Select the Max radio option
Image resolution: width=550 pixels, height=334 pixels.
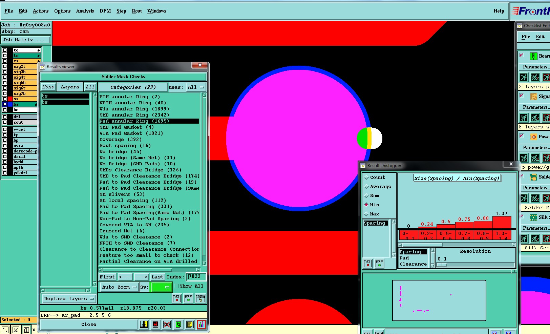tap(366, 214)
